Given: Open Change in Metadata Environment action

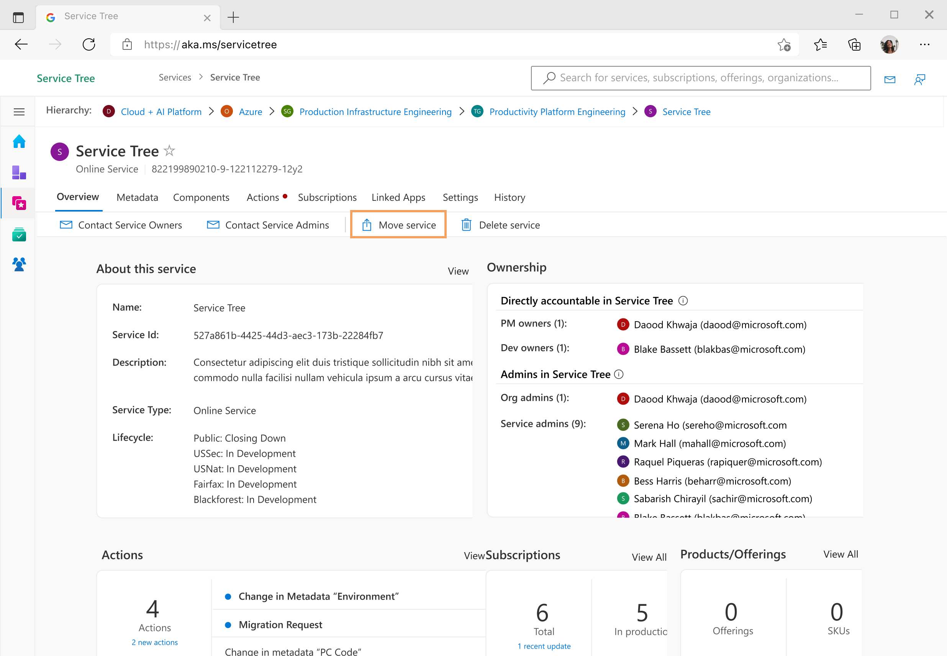Looking at the screenshot, I should click(x=318, y=596).
